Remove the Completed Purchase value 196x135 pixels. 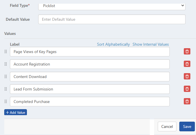coord(187,102)
